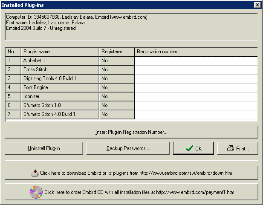The height and width of the screenshot is (205, 263).
Task: Close the Installed Plug-ins dialog
Action: click(257, 5)
